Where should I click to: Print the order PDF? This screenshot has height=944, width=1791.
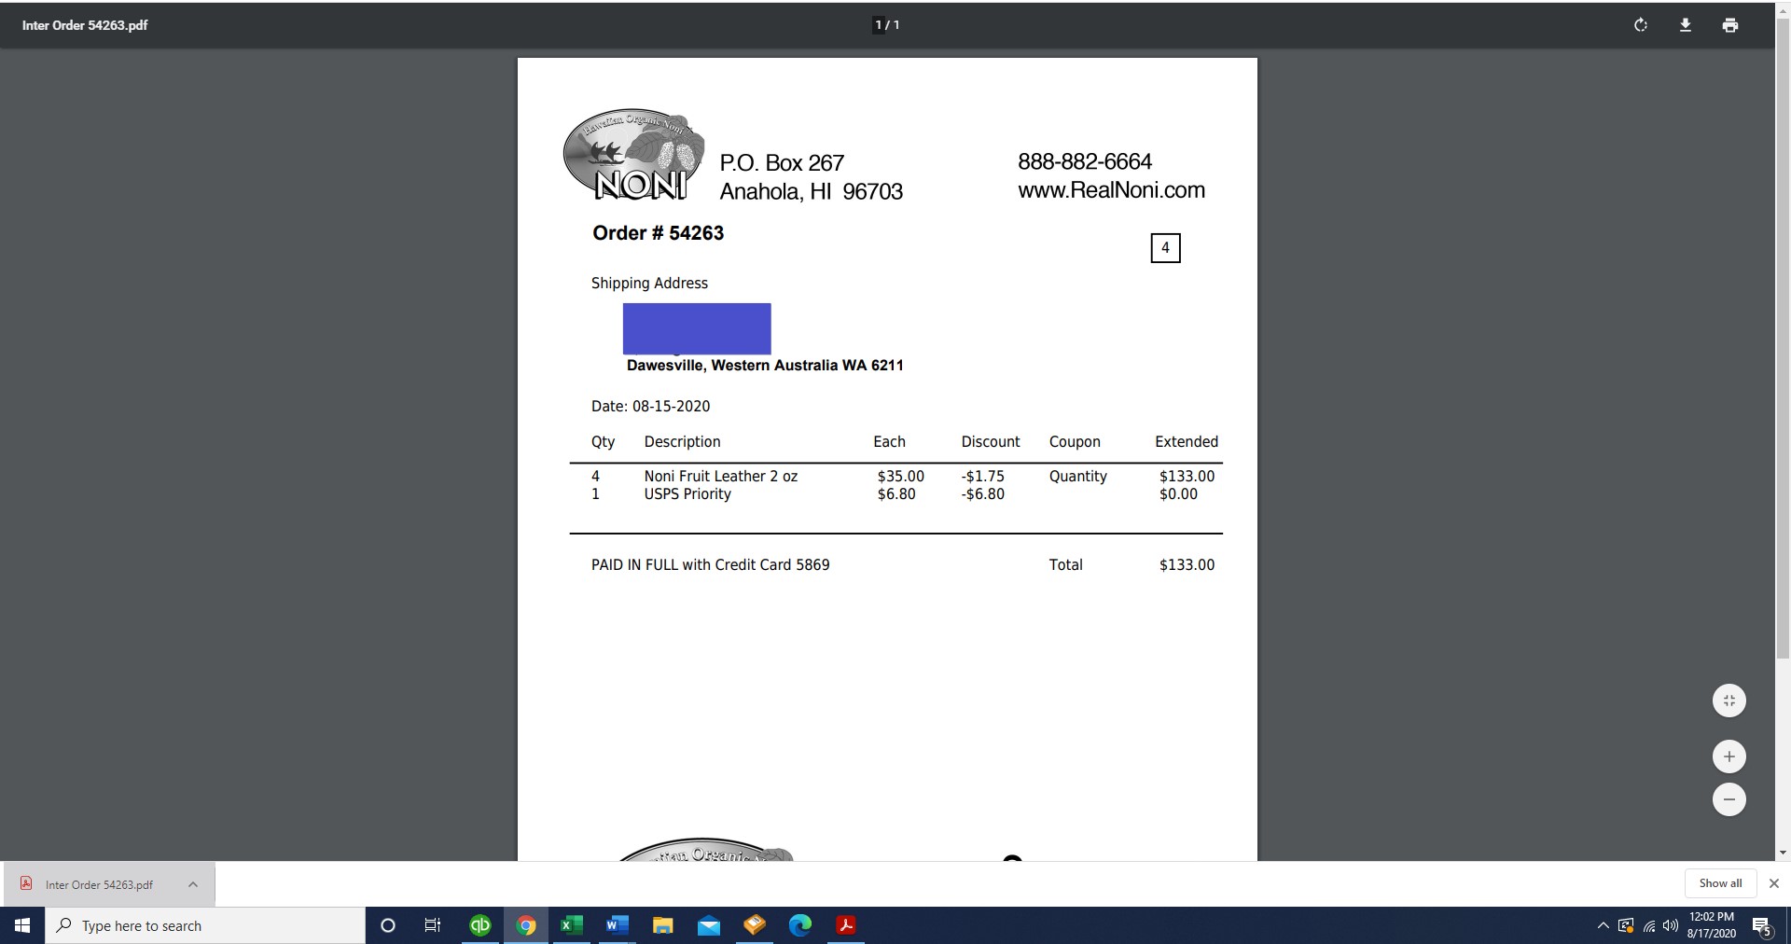click(x=1730, y=25)
